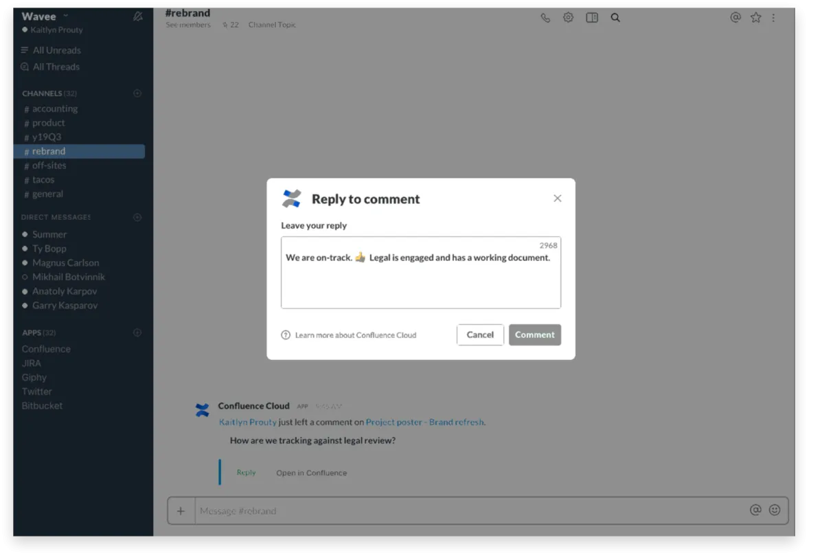Click the search magnifier icon
This screenshot has width=824, height=555.
coord(615,18)
